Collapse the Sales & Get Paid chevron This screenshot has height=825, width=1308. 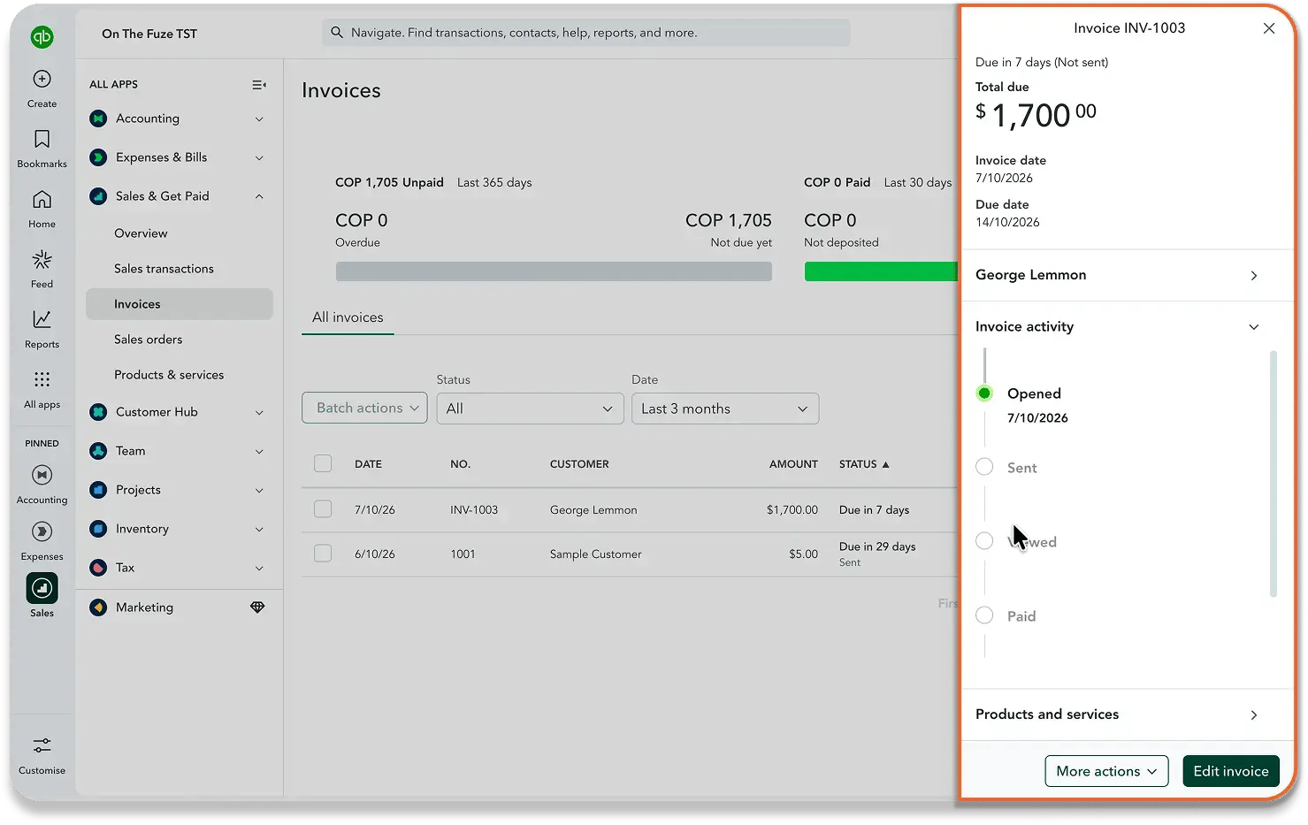tap(259, 196)
